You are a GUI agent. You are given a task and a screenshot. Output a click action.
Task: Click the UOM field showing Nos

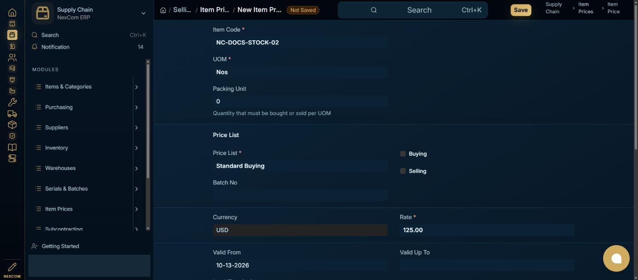coord(300,72)
